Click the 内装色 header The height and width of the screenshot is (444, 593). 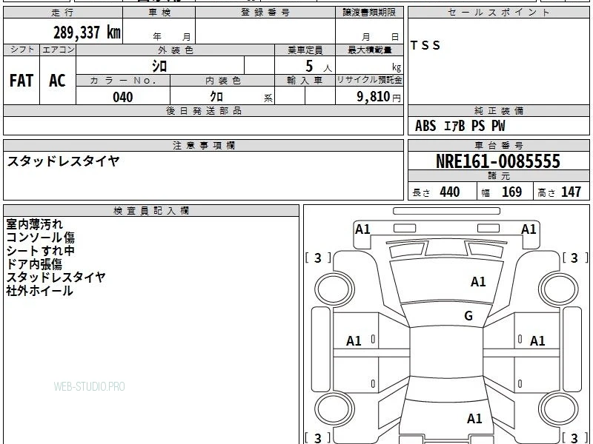(222, 81)
